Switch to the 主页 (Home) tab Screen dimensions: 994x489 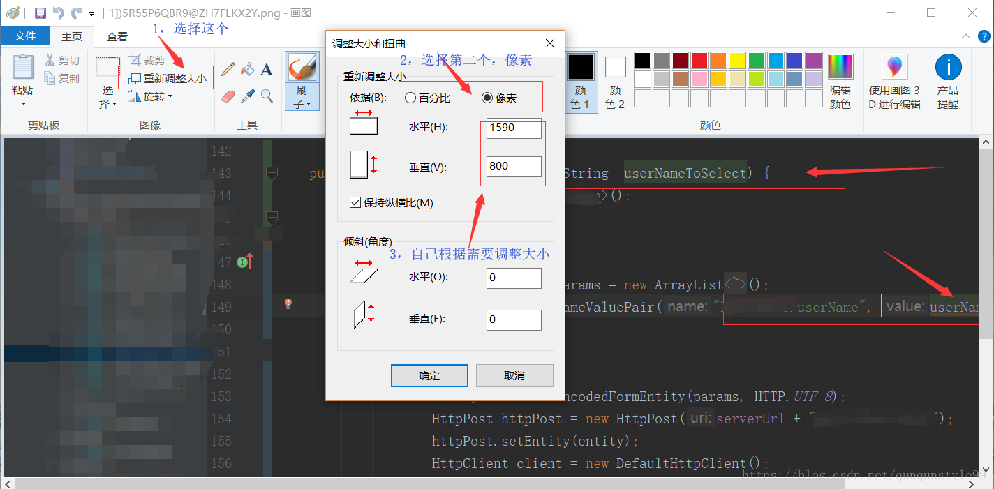point(71,36)
